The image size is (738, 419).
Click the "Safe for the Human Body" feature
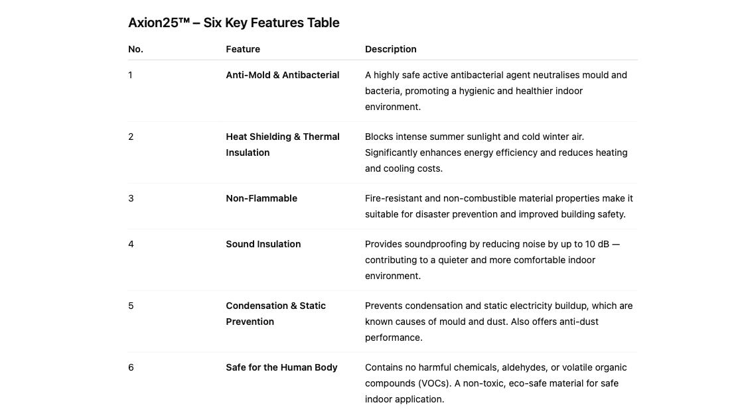coord(281,367)
